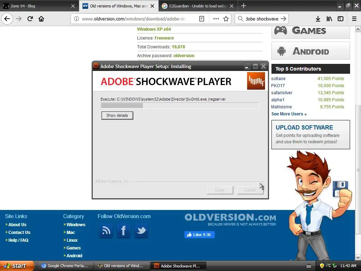
Task: Open Android category footer link
Action: click(74, 256)
